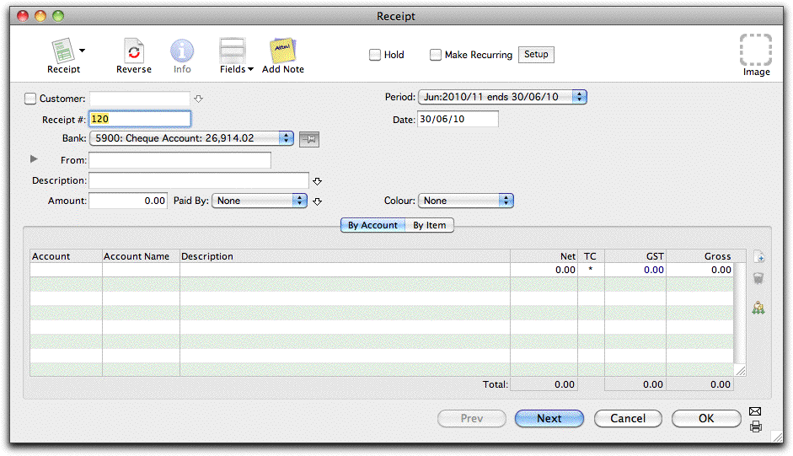Click the bank info button beside Bank
The width and height of the screenshot is (793, 456).
(309, 139)
